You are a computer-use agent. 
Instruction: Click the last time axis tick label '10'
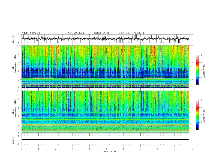(192, 149)
